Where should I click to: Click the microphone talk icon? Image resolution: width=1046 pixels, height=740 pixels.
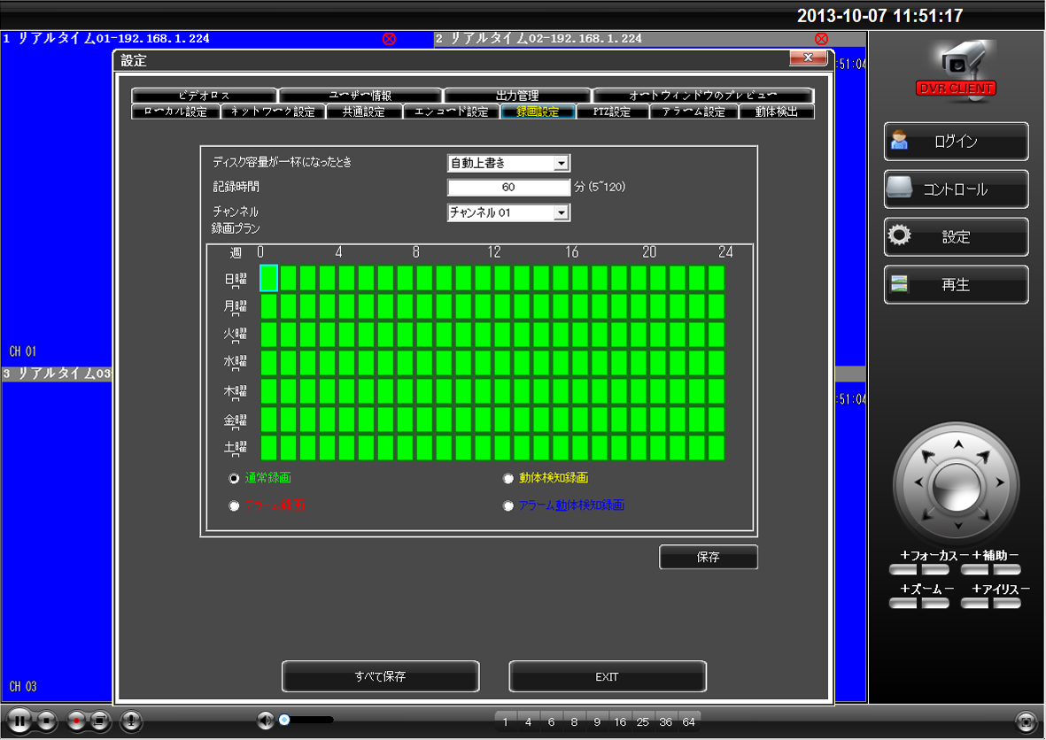pyautogui.click(x=131, y=721)
